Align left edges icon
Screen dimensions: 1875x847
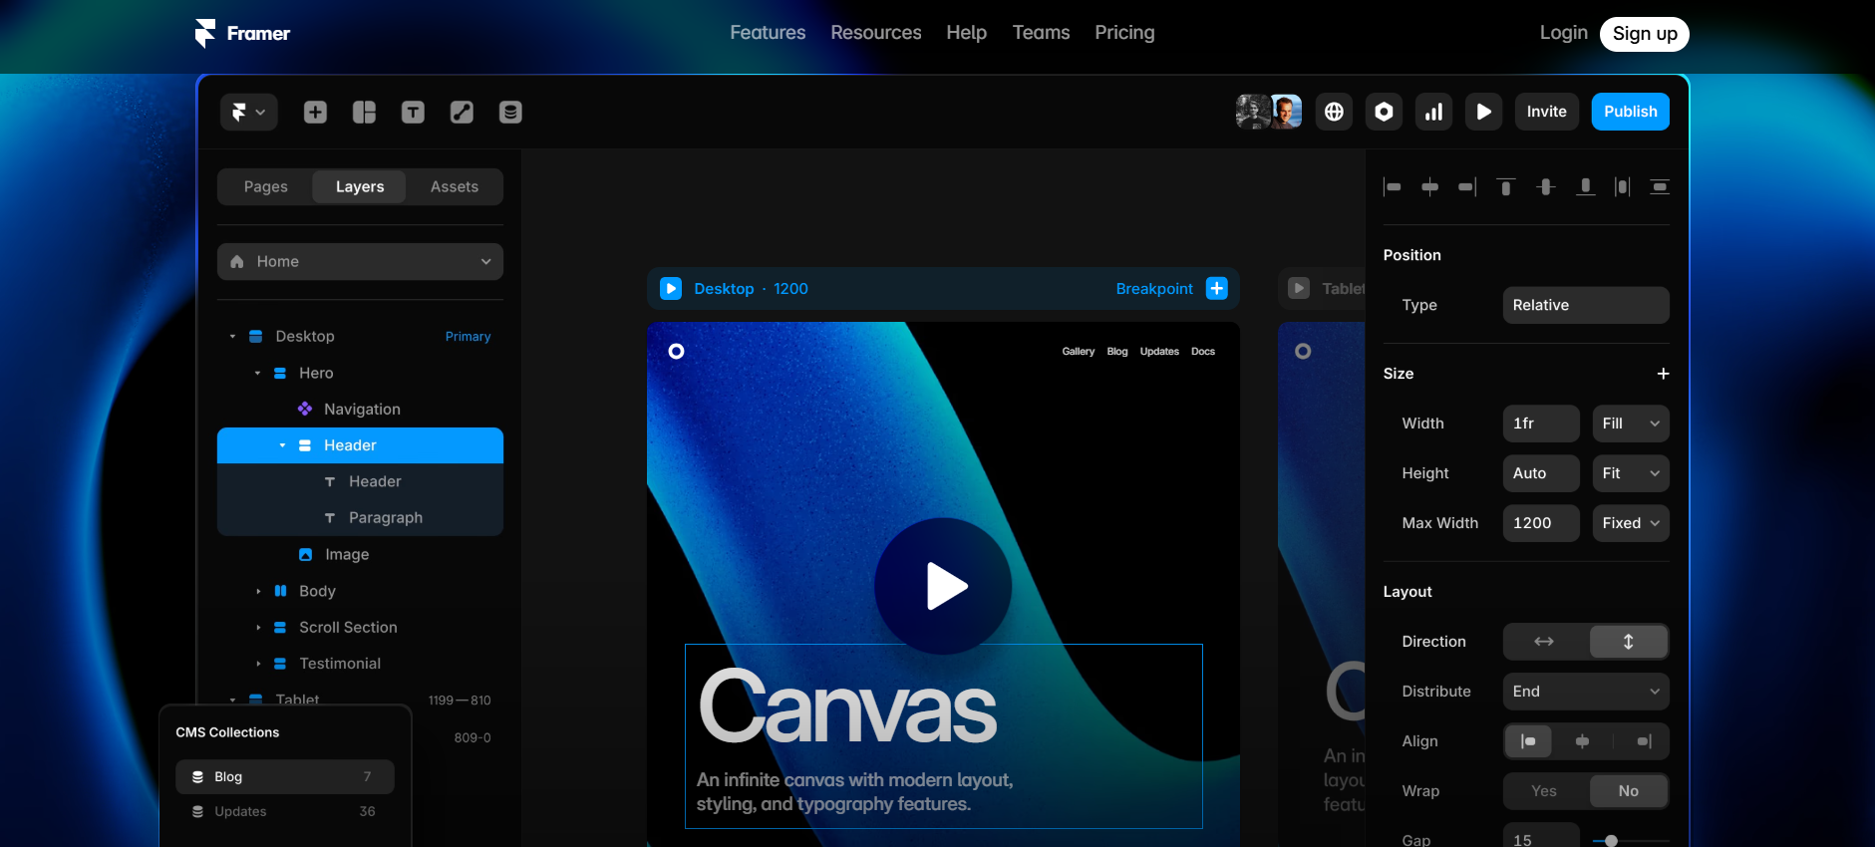(x=1393, y=186)
